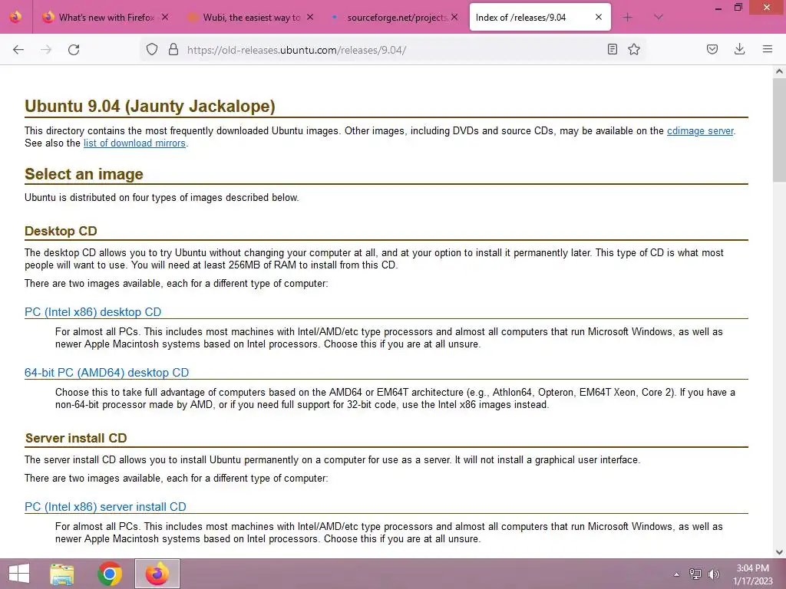Open a new tab
This screenshot has height=589, width=786.
(x=628, y=18)
